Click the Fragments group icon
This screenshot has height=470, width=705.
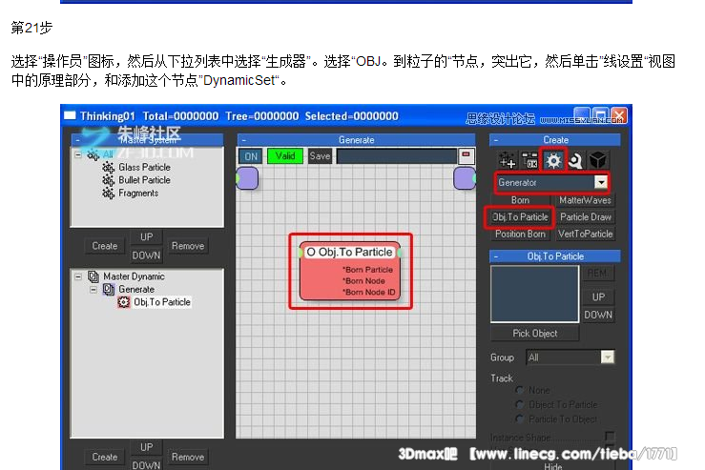108,194
